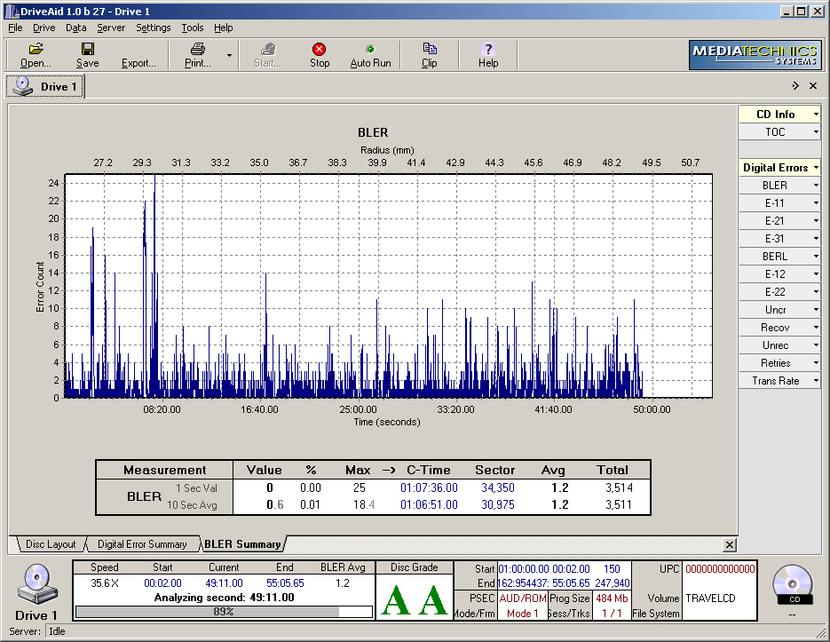Screen dimensions: 830x642
Task: Select the Disc Layout tab
Action: tap(50, 544)
